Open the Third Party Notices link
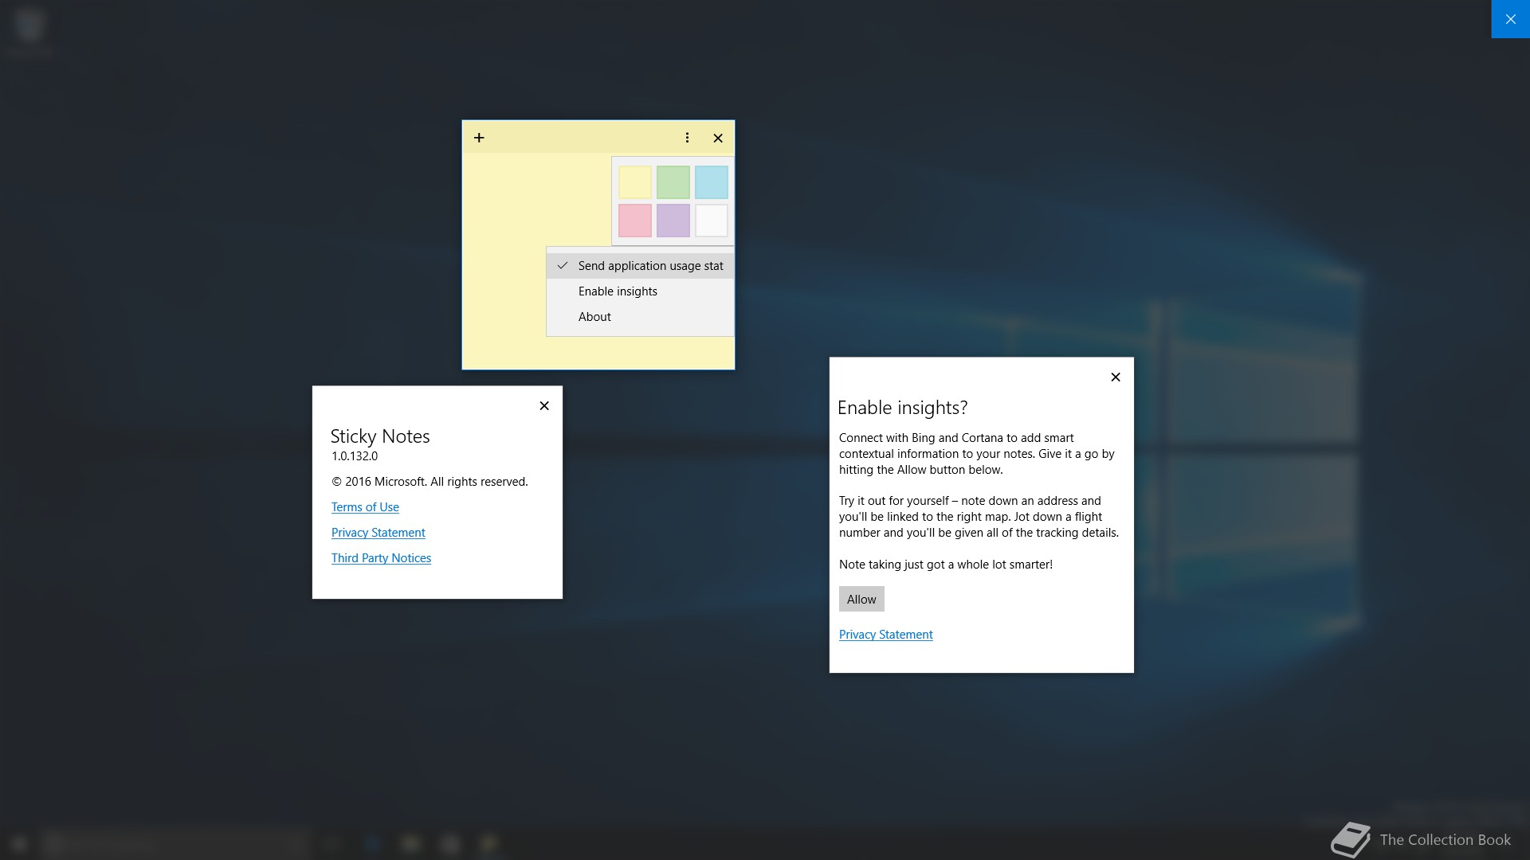Viewport: 1530px width, 860px height. pos(381,558)
